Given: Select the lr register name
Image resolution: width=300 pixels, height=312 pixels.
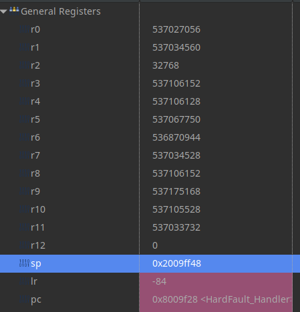Looking at the screenshot, I should [34, 281].
